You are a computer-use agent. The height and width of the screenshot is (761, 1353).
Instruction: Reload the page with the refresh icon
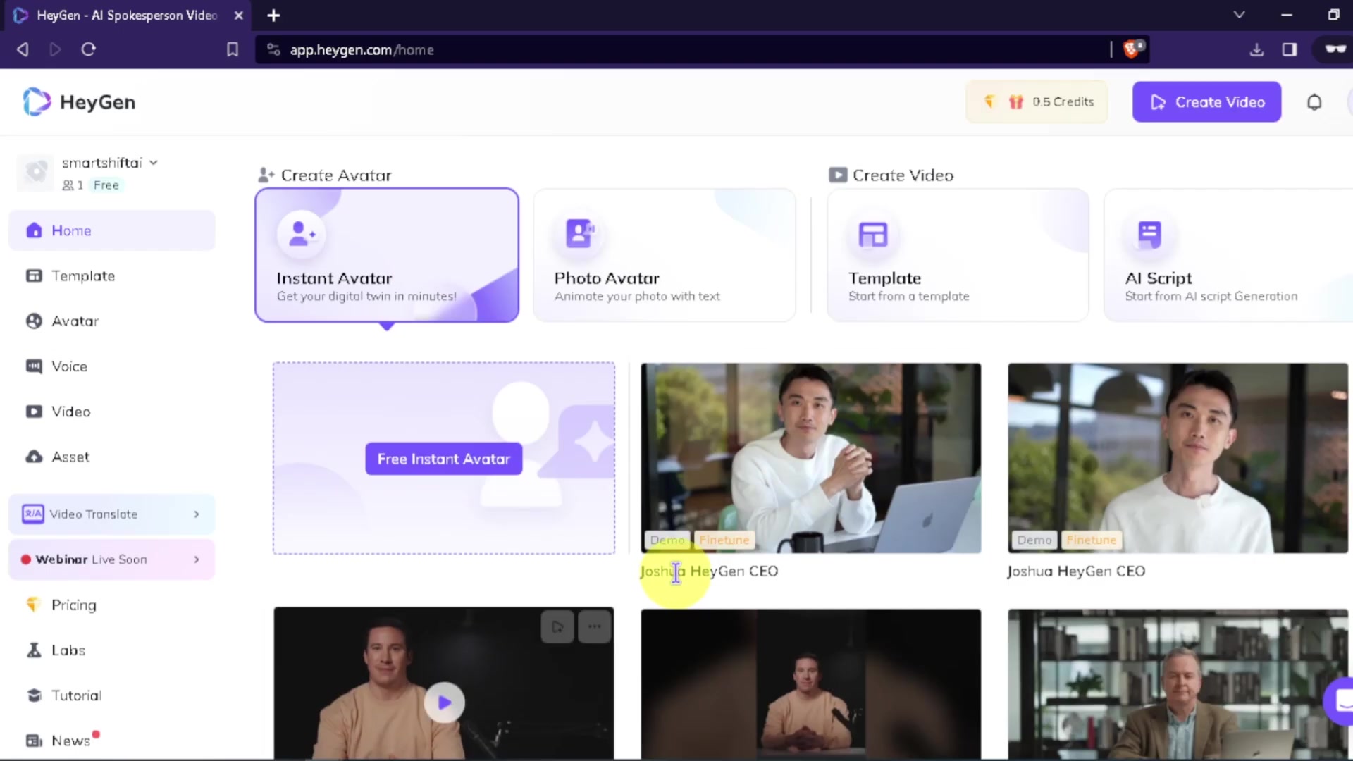(88, 49)
